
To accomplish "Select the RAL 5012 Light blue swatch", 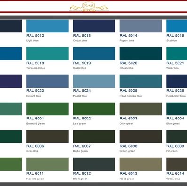I will 47,26.
